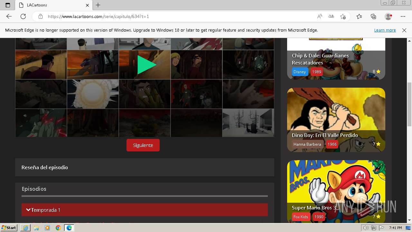
Task: Select the Fox Kids tag
Action: click(x=301, y=217)
